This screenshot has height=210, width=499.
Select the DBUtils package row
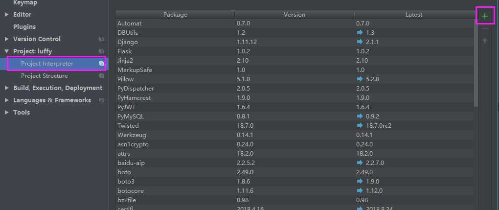[x=295, y=32]
